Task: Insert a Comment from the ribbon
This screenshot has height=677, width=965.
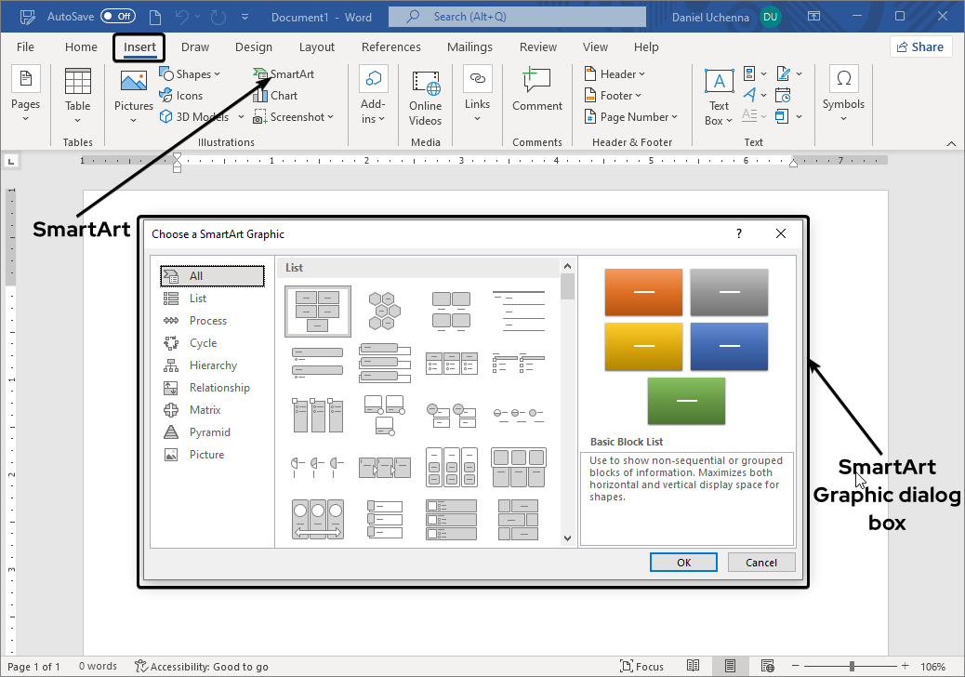Action: pyautogui.click(x=536, y=90)
